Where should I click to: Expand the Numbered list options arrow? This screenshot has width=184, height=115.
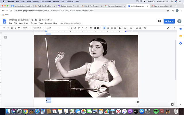pyautogui.click(x=128, y=28)
